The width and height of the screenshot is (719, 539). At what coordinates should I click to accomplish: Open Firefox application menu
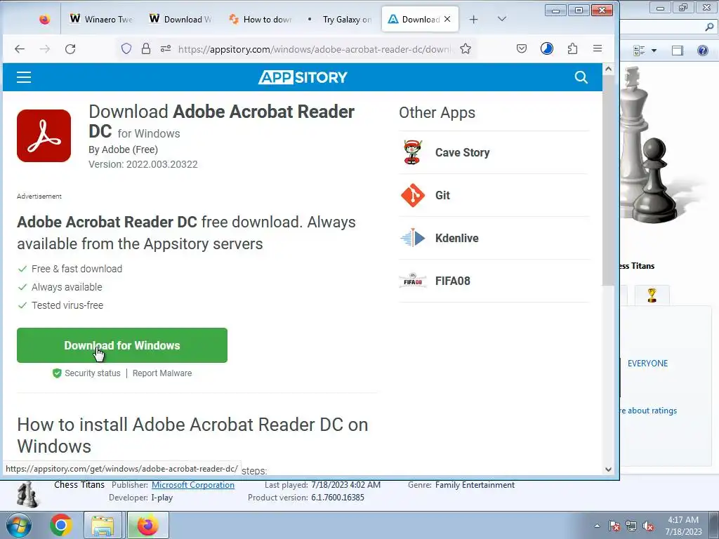coord(598,48)
